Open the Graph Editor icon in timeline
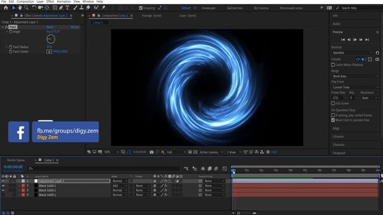The image size is (383, 215). pyautogui.click(x=225, y=168)
